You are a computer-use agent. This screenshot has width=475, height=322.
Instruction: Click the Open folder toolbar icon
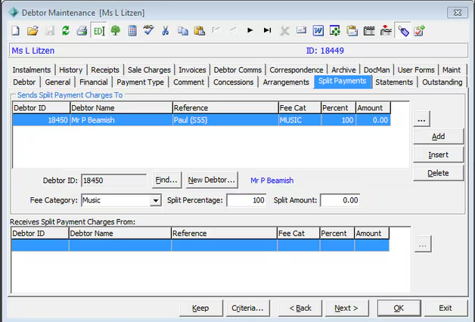[x=33, y=31]
